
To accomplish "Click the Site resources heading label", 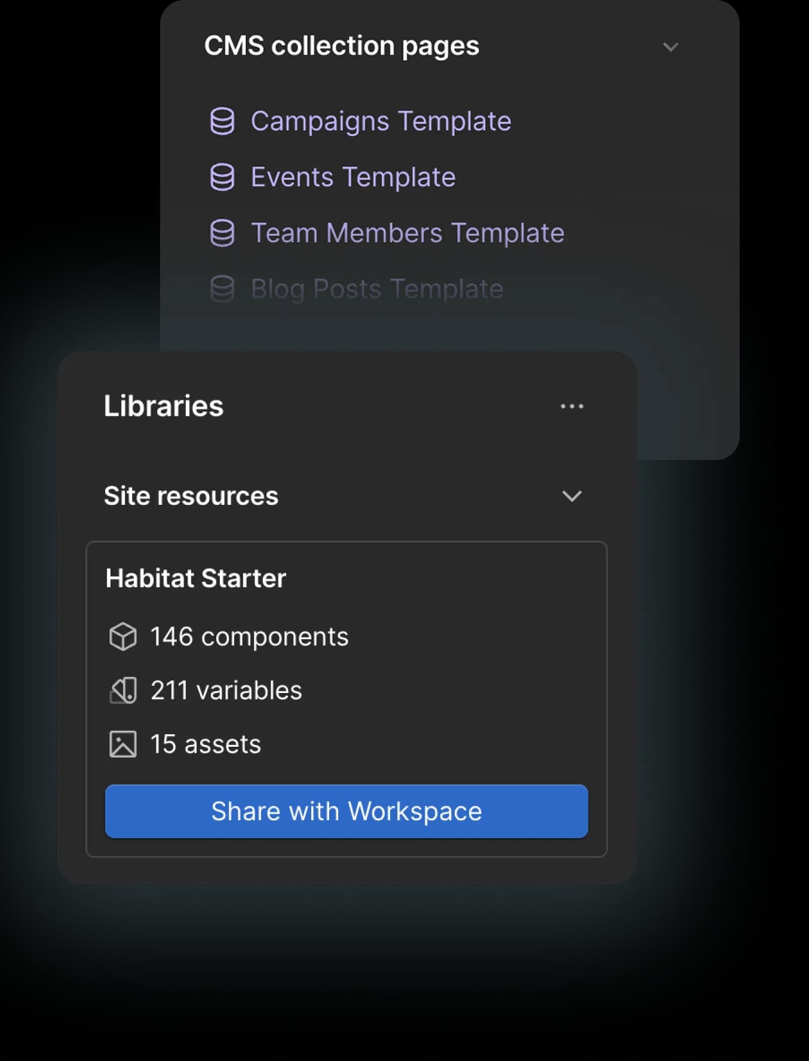I will pos(191,496).
